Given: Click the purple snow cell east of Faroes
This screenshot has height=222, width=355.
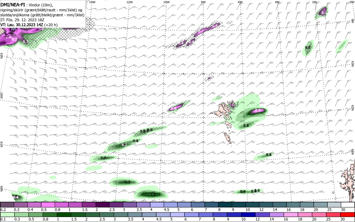Looking at the screenshot, I should (x=258, y=111).
